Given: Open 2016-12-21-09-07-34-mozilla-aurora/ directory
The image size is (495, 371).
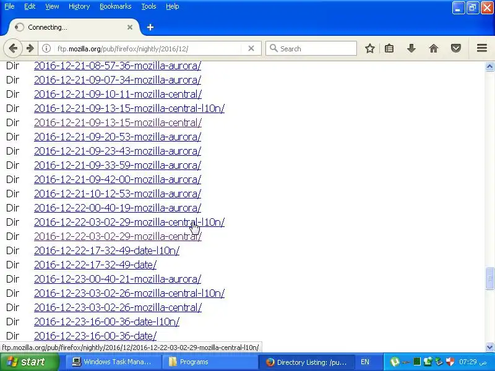Looking at the screenshot, I should (118, 80).
